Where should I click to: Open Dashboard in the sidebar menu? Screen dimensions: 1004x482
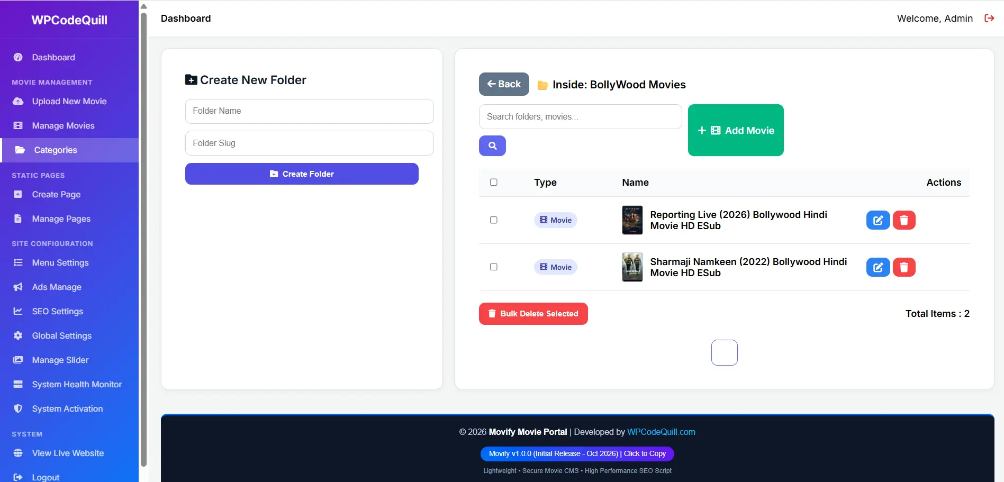(69, 57)
